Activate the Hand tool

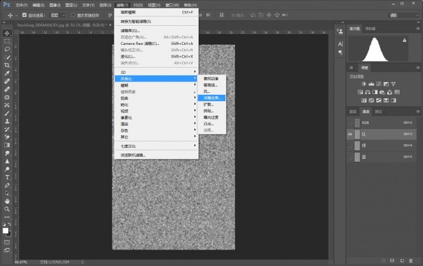pos(7,202)
